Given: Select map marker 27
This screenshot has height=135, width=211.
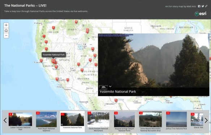Looking at the screenshot, I should click(95, 64).
